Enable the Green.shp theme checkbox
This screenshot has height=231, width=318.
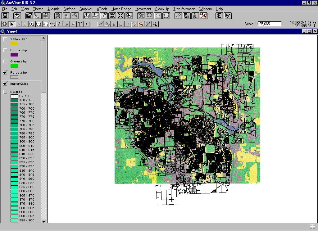pyautogui.click(x=5, y=61)
